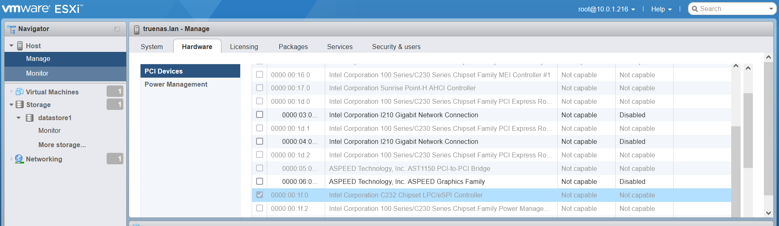Expand the Networking tree node

click(11, 159)
